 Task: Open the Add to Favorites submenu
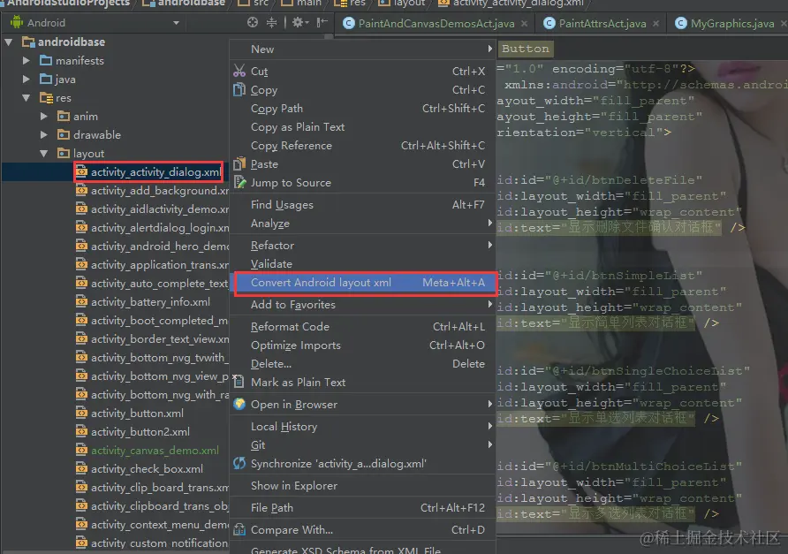363,305
